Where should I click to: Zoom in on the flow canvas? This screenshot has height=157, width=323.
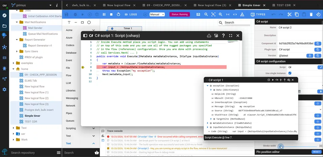point(220,14)
